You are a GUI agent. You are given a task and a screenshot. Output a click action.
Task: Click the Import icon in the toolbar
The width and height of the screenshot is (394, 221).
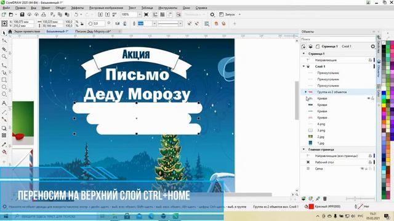click(x=100, y=15)
